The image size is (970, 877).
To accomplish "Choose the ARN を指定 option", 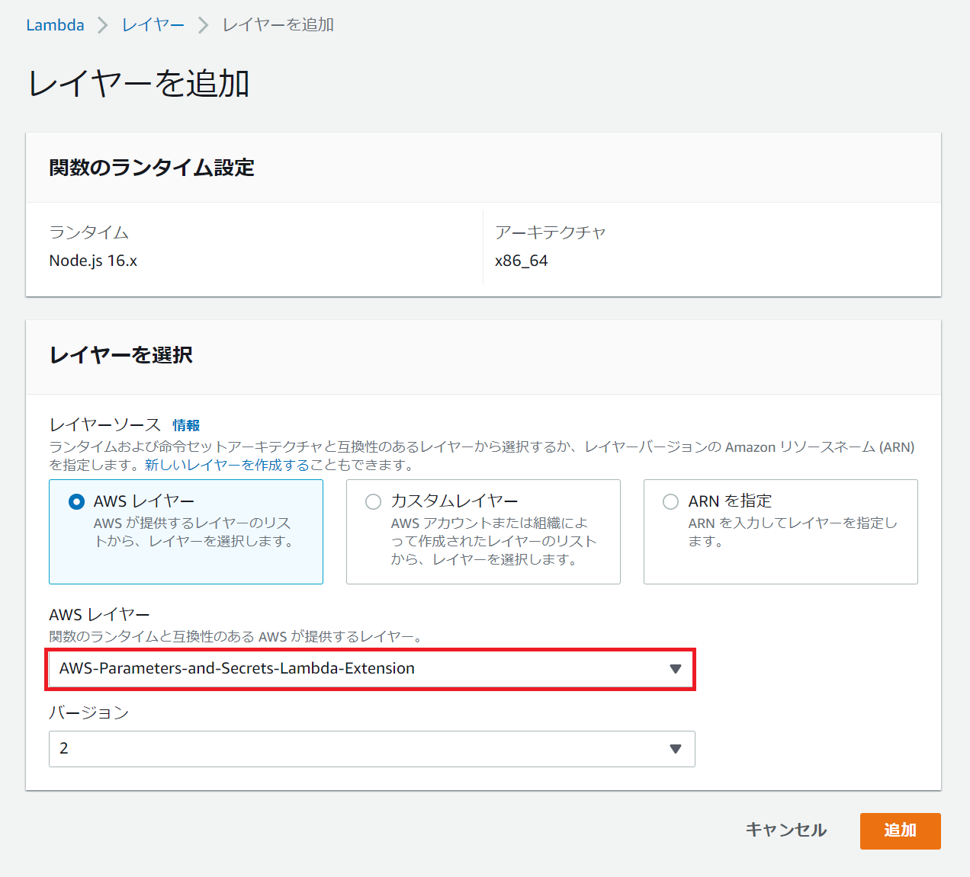I will click(670, 501).
